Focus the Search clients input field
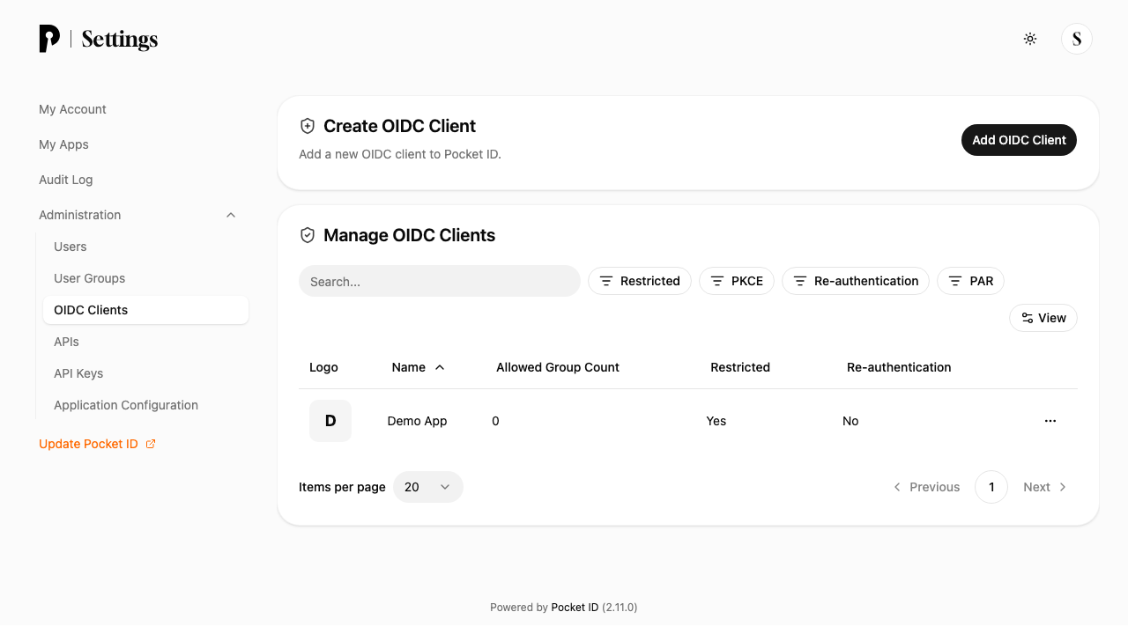Image resolution: width=1128 pixels, height=634 pixels. (440, 281)
